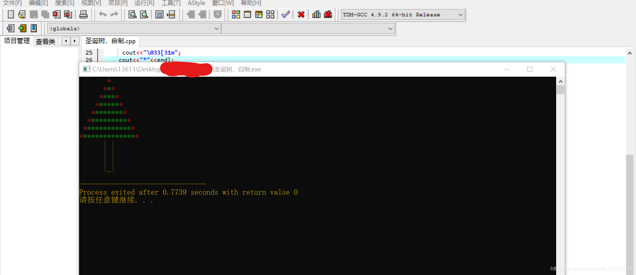
Task: Click the Indent icon
Action: click(x=191, y=15)
